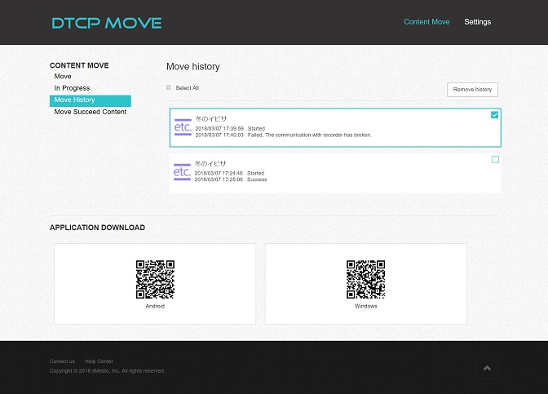Screen dimensions: 548x394
Task: Select Move History in the sidebar
Action: [x=74, y=100]
